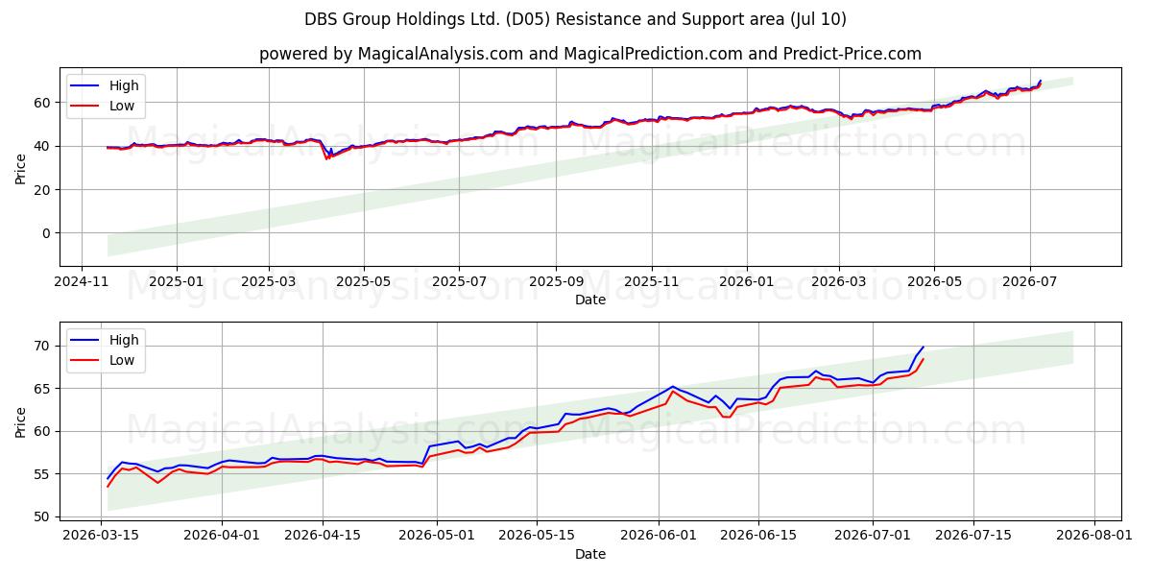Click the '2026-05-15' date tick label
1152x576 pixels.
tap(537, 537)
